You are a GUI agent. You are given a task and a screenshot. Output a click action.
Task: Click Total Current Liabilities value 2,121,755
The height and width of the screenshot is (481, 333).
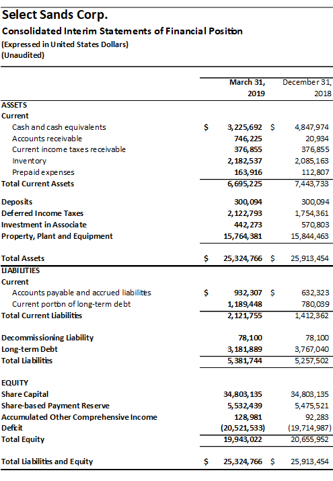pyautogui.click(x=244, y=316)
